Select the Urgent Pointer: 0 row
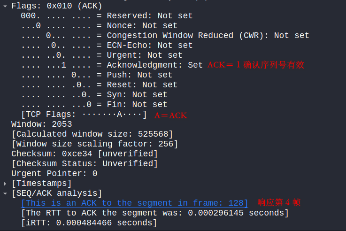This screenshot has height=231, width=346. point(54,174)
